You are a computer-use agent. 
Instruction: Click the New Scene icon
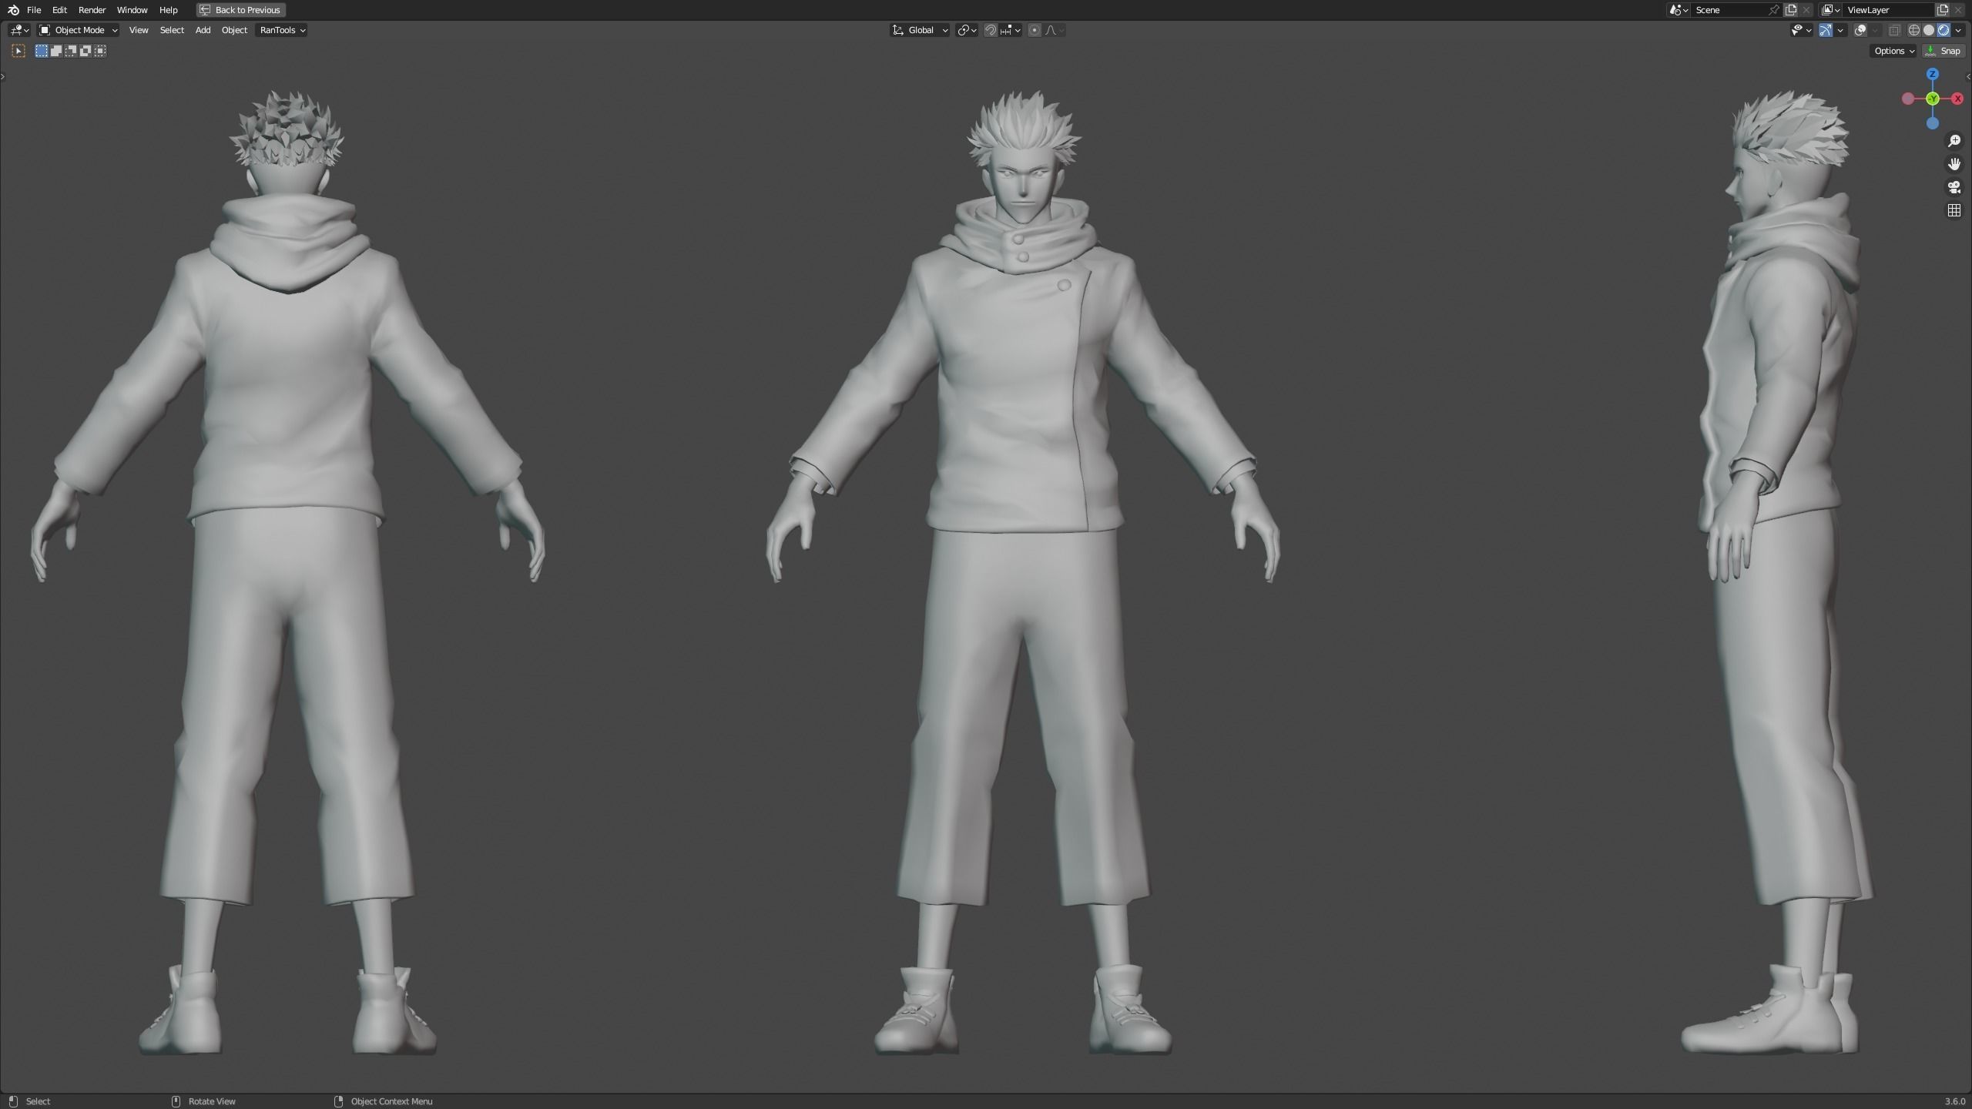[x=1790, y=10]
